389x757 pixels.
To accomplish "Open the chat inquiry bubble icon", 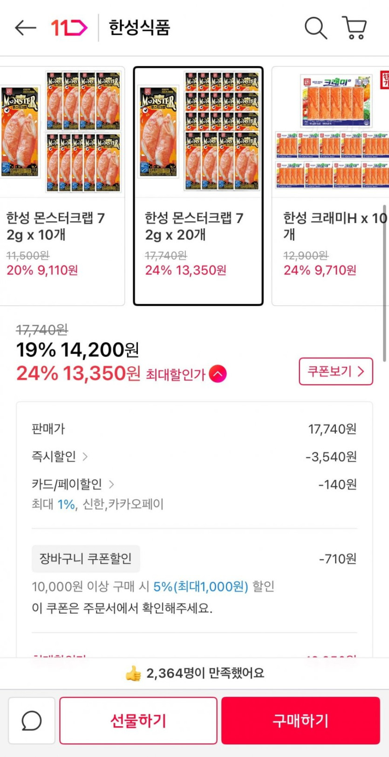I will point(32,721).
